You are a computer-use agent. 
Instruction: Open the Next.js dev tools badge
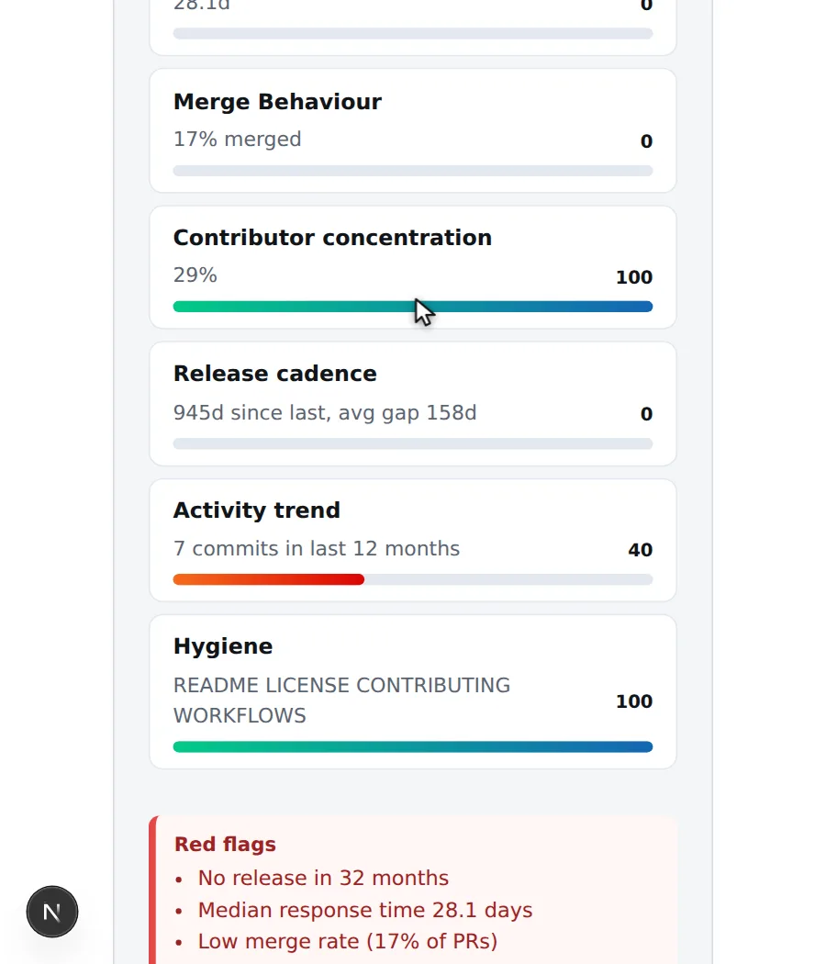click(x=52, y=912)
